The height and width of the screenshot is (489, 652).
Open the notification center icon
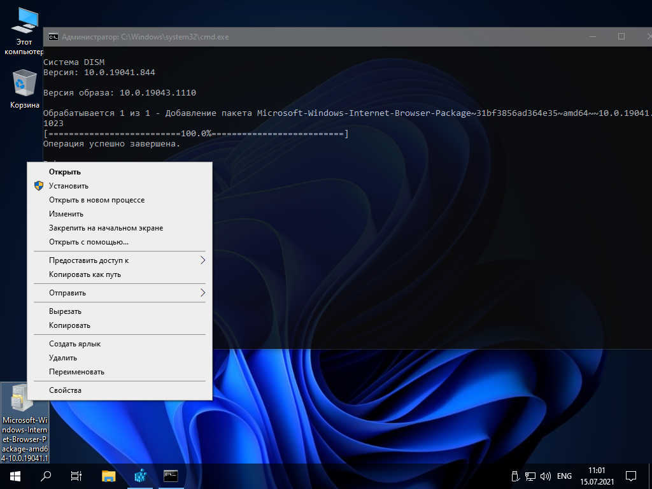(x=631, y=476)
